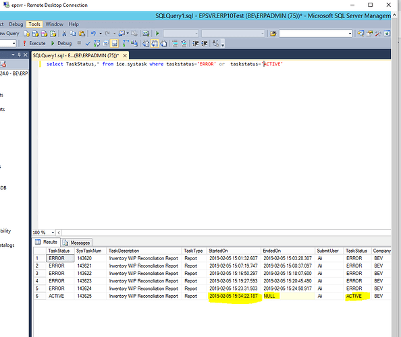Click the Redo arrow icon
This screenshot has width=401, height=337.
click(x=107, y=34)
